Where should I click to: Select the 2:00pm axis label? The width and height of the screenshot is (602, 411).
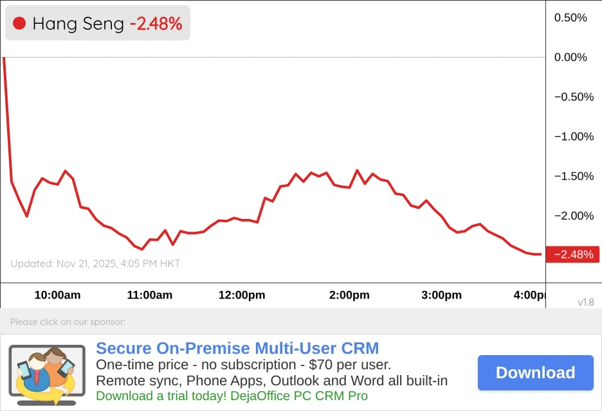pyautogui.click(x=349, y=295)
